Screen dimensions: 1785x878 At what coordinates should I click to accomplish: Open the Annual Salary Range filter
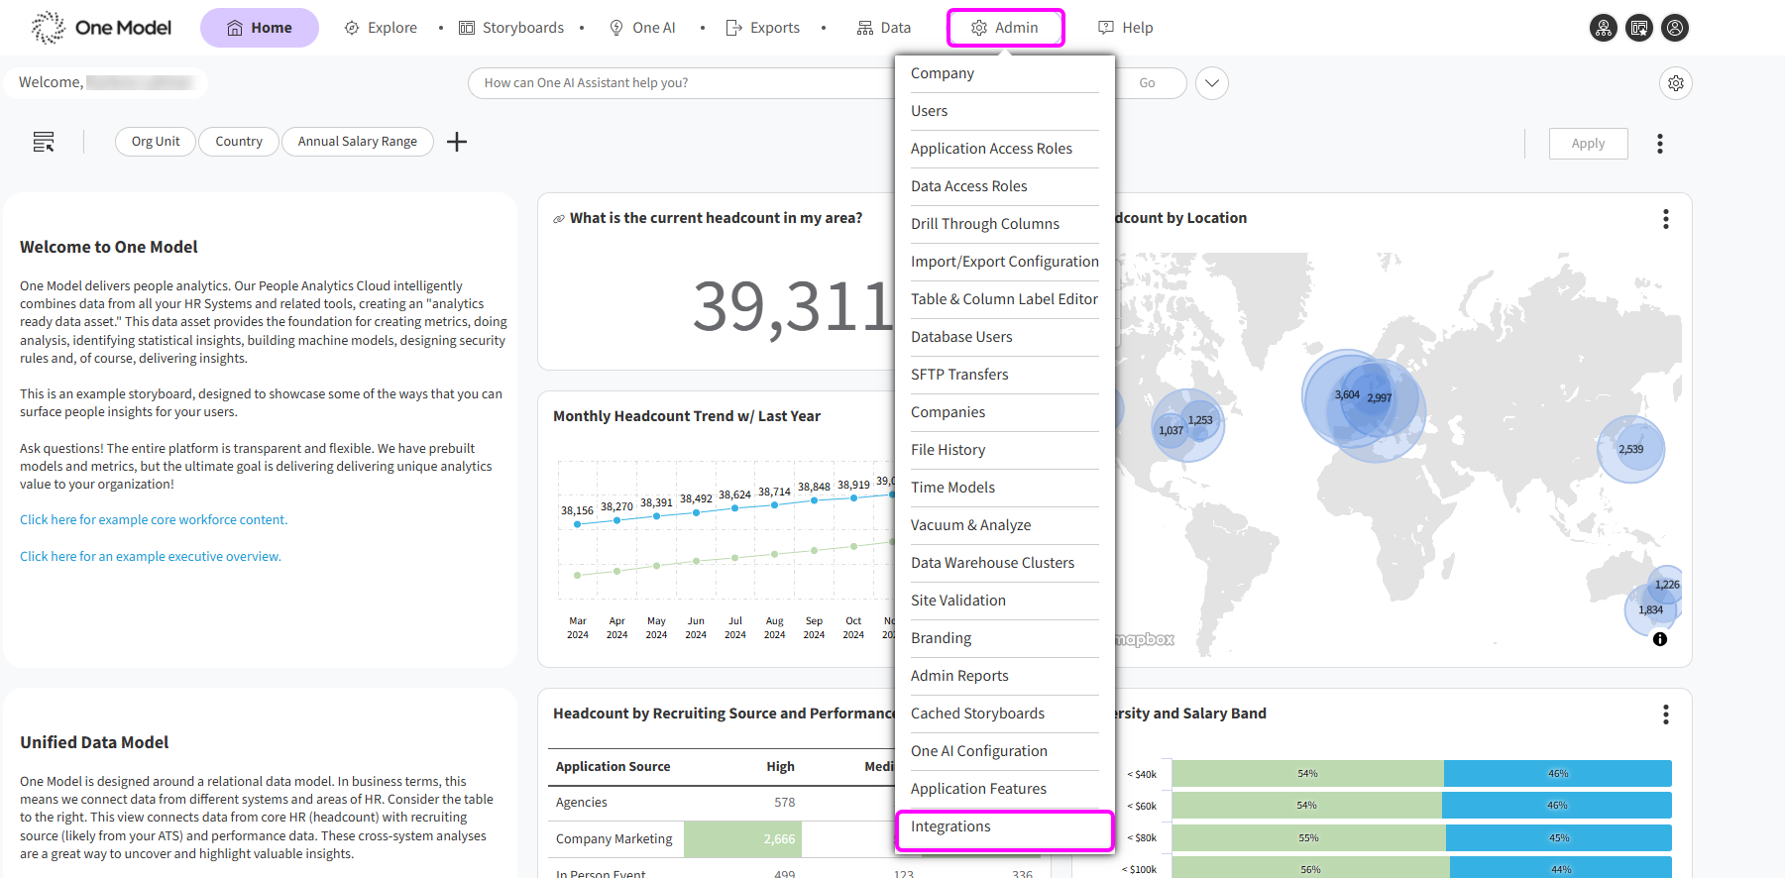tap(357, 142)
